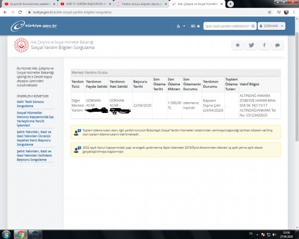Close the '1000 TL YARDIM BAŞVURUSU' tab
Viewport: 299px width, 239px height.
[110, 4]
